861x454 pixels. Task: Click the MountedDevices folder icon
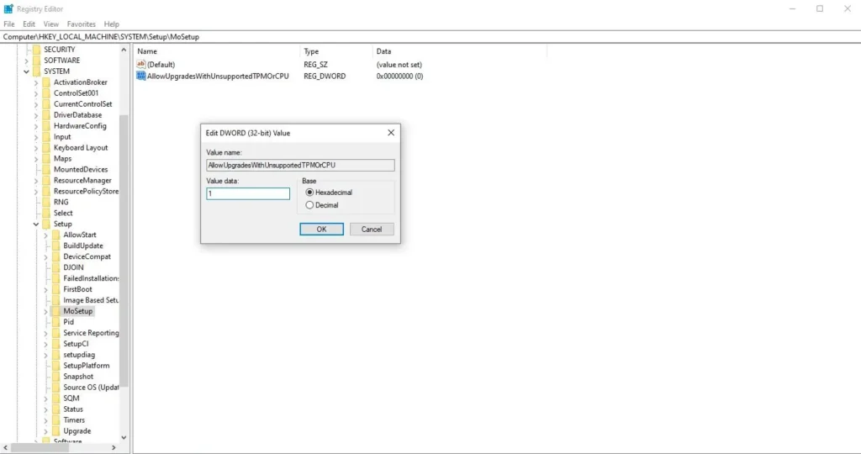tap(47, 170)
